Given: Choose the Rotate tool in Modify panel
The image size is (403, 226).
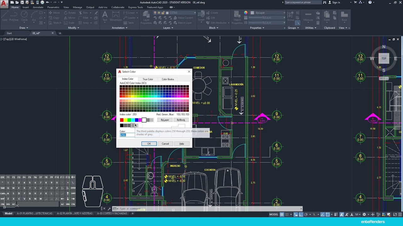Looking at the screenshot, I should pyautogui.click(x=70, y=13).
